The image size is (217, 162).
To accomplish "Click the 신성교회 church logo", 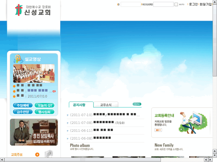I will coord(33,10).
